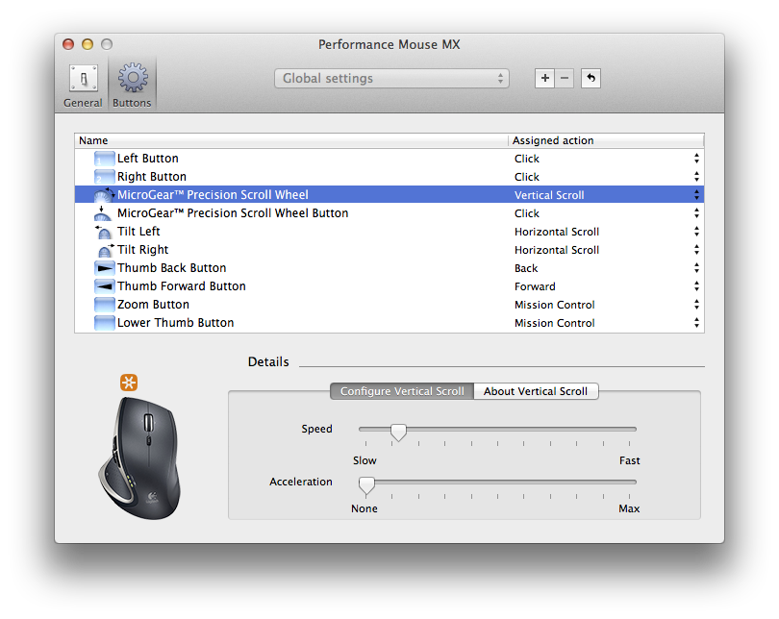
Task: Click the Speed slider track
Action: tap(497, 429)
